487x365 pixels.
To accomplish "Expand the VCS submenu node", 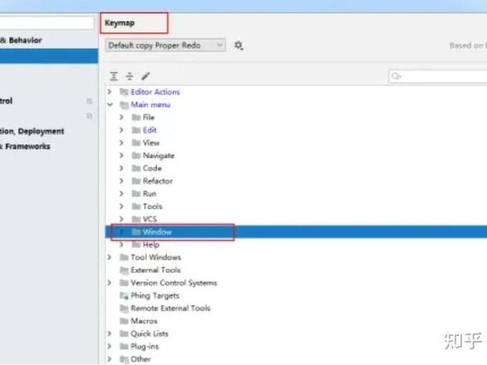I will click(121, 219).
